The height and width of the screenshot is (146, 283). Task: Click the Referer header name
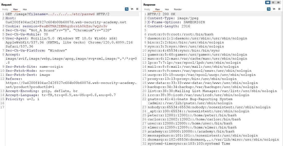(x=14, y=79)
